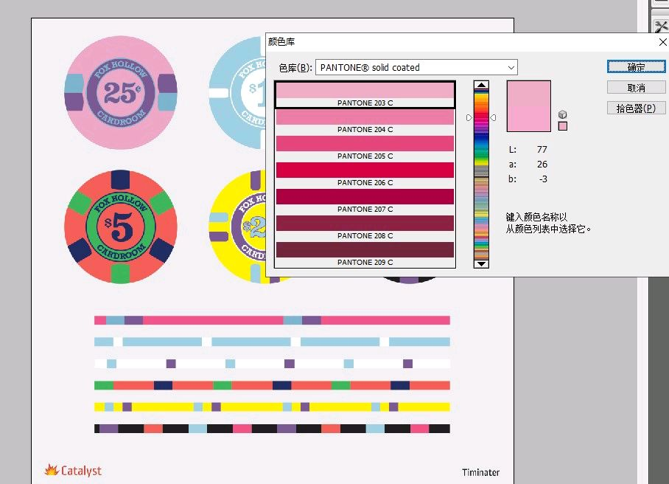Click the tools icon in right panel

pyautogui.click(x=661, y=26)
